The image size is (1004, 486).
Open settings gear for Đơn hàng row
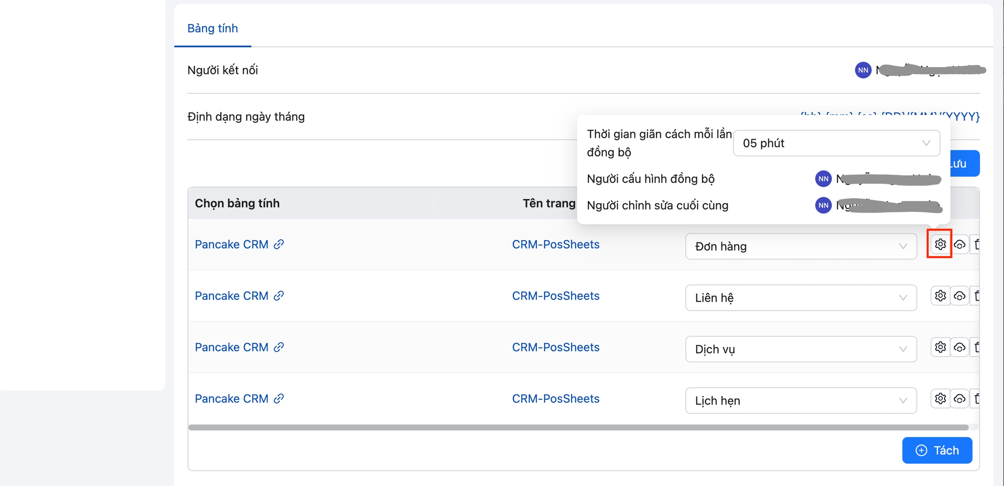940,245
